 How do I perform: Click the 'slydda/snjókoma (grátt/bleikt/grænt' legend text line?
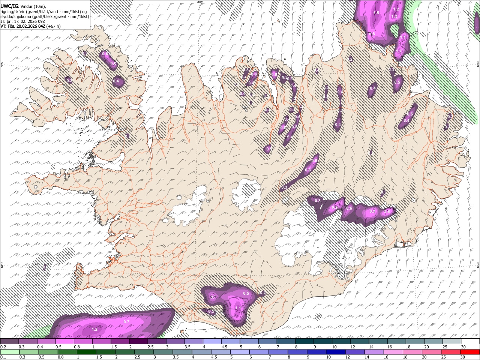click(45, 16)
